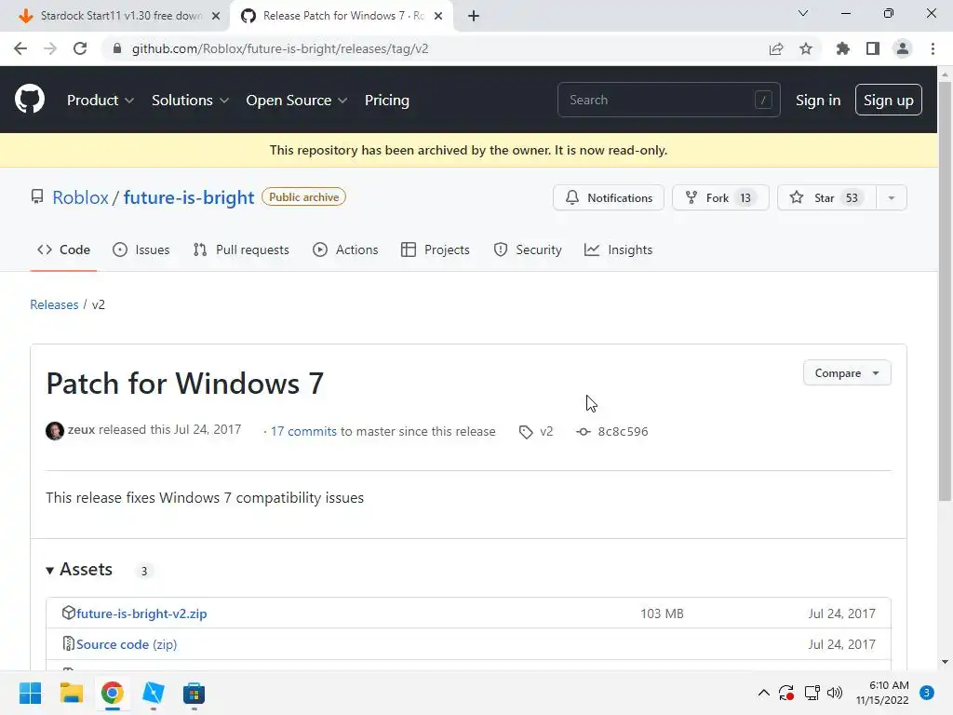Open Chrome profile avatar
953x715 pixels.
tap(903, 48)
